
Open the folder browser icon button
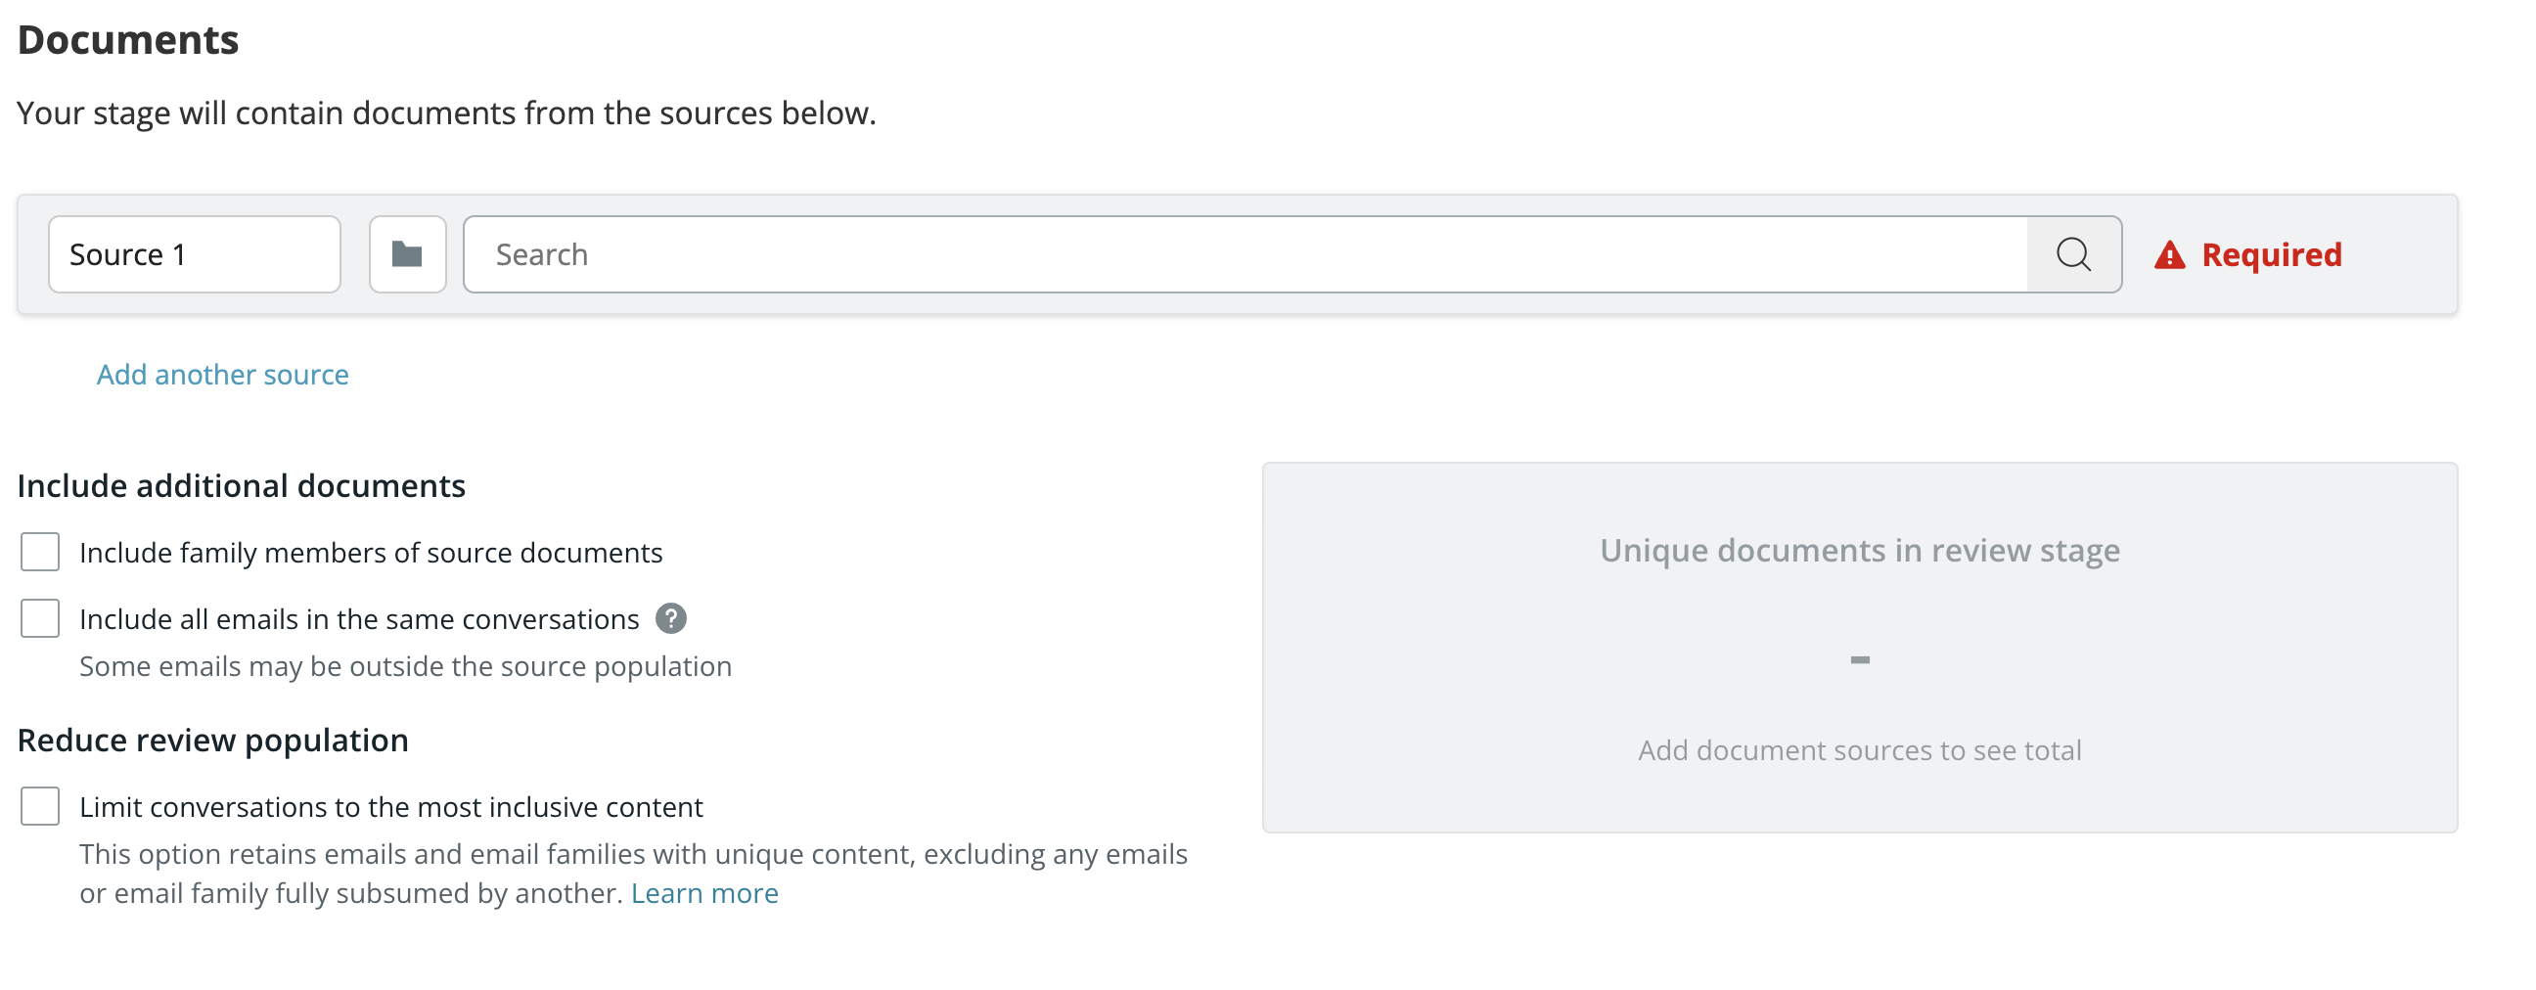408,255
